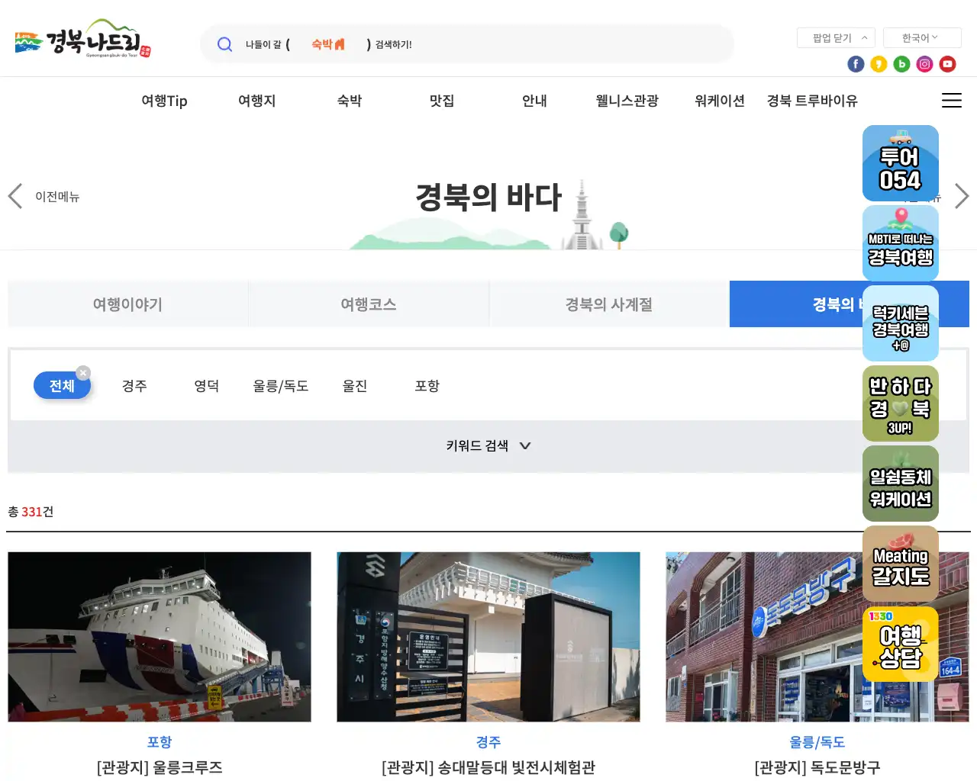The width and height of the screenshot is (977, 781).
Task: Open the Meating 길지도 banner
Action: pos(901,564)
